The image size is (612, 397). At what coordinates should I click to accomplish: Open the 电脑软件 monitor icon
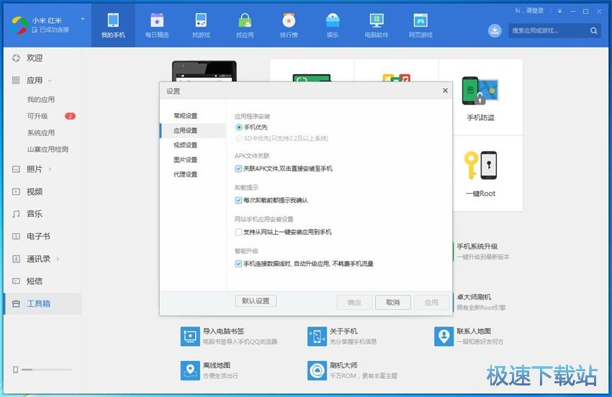pyautogui.click(x=377, y=20)
